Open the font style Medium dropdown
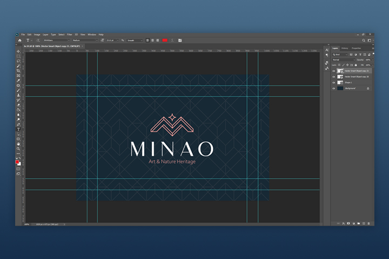The height and width of the screenshot is (259, 389). pos(85,40)
